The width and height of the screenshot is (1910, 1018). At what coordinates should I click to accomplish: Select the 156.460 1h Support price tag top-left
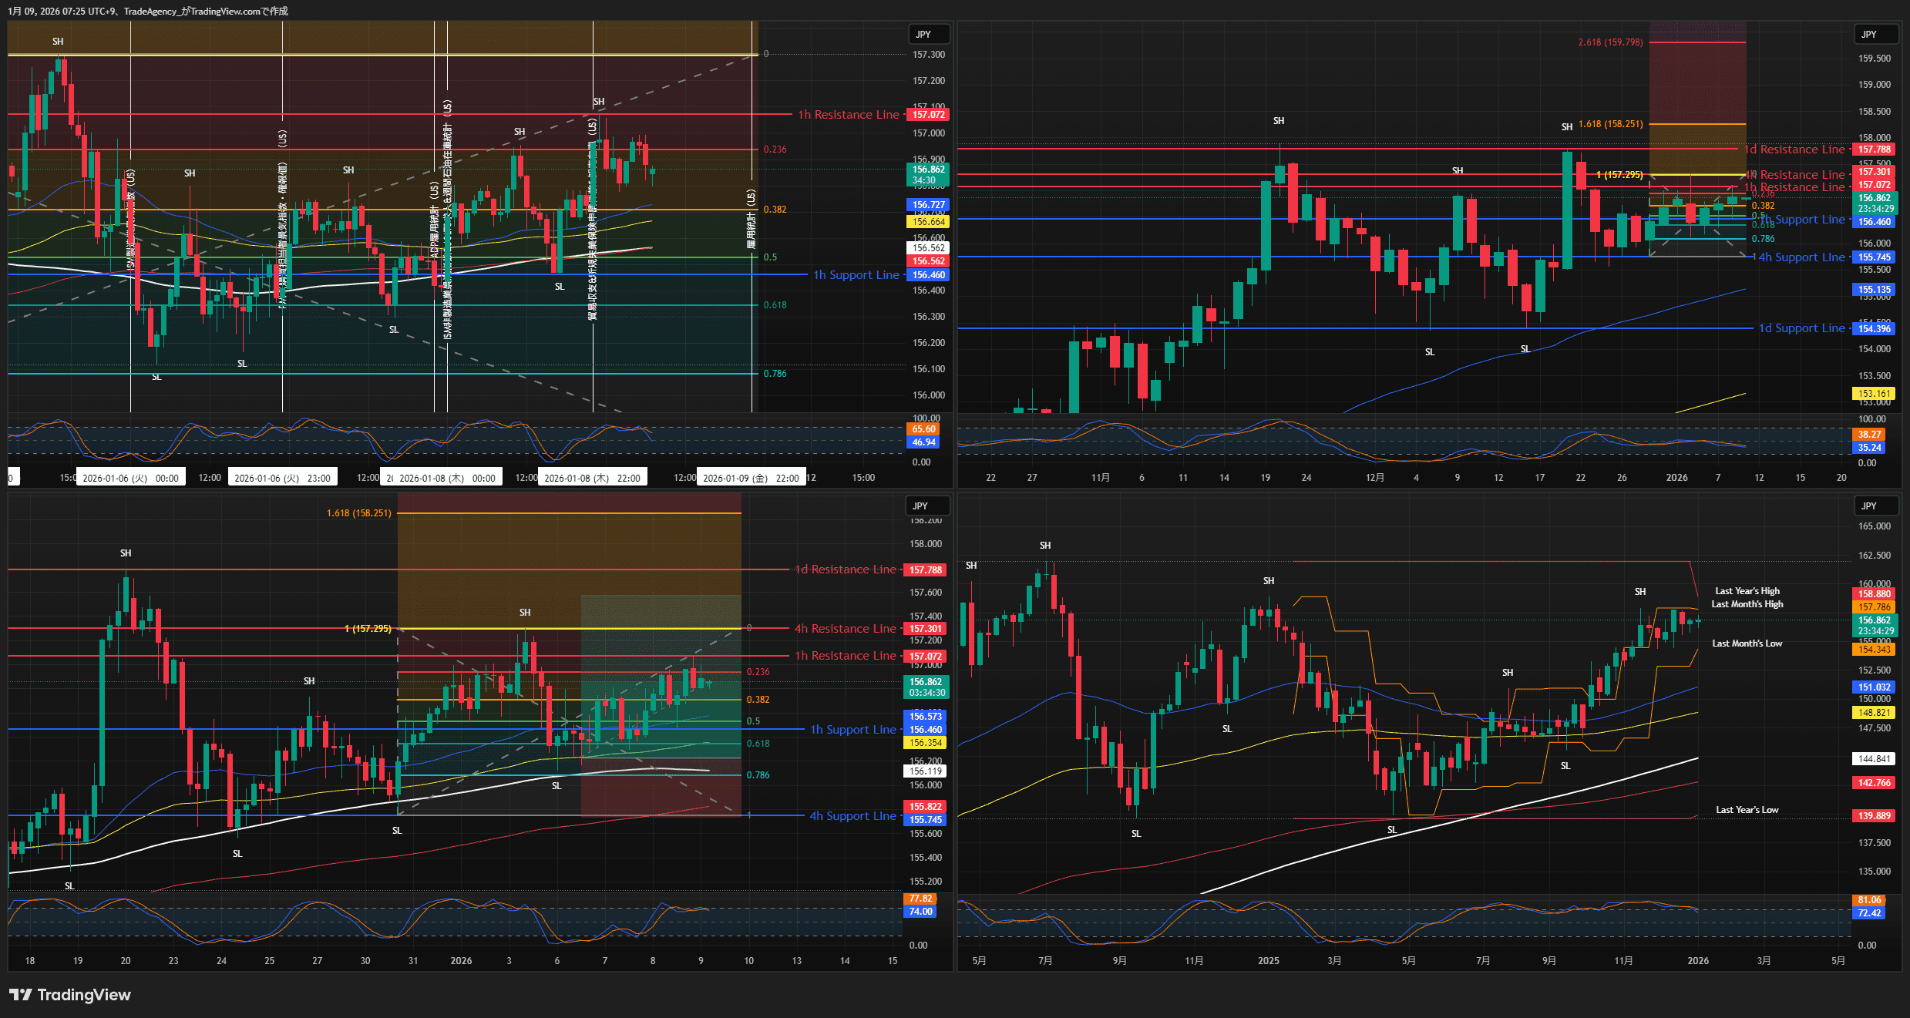coord(928,275)
